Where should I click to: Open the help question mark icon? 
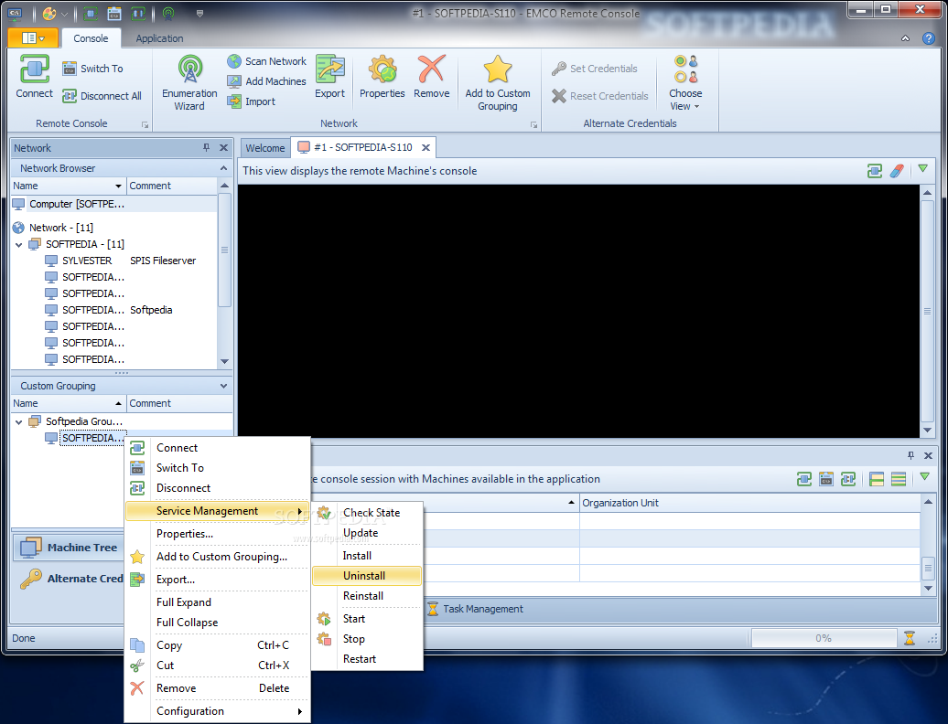point(929,38)
